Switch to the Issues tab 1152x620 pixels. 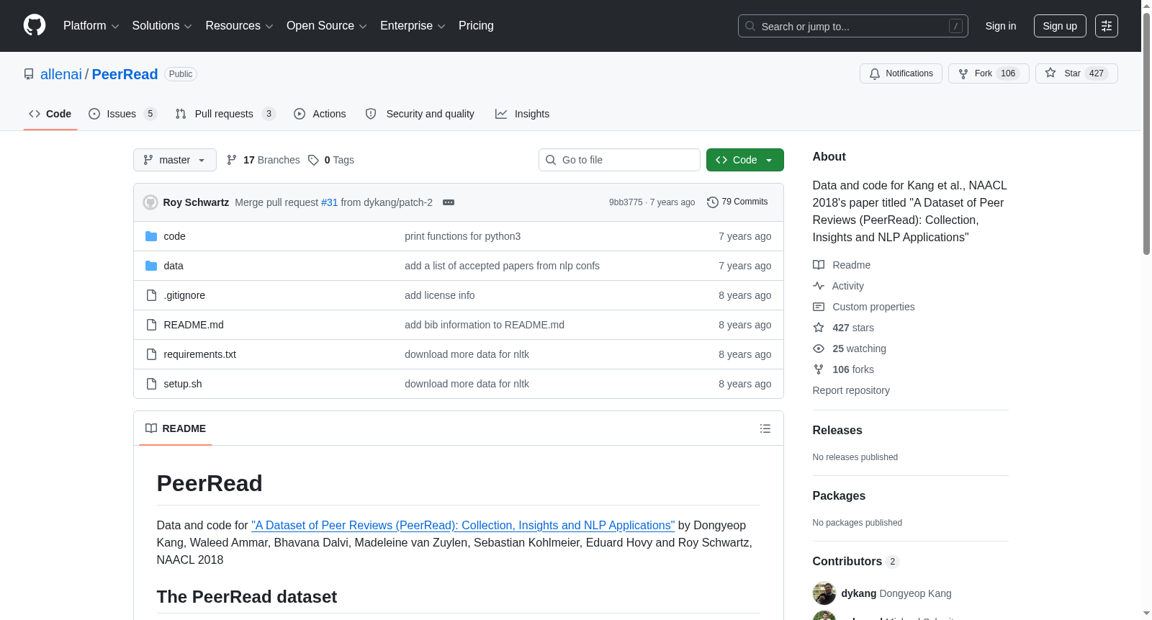(122, 114)
